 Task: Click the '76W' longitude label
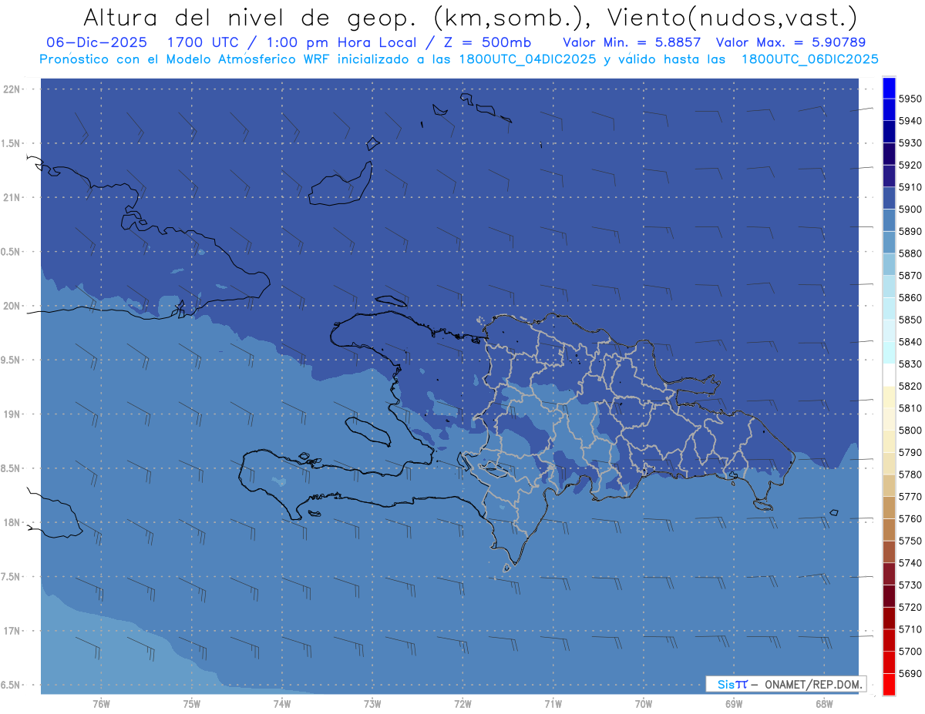[101, 704]
